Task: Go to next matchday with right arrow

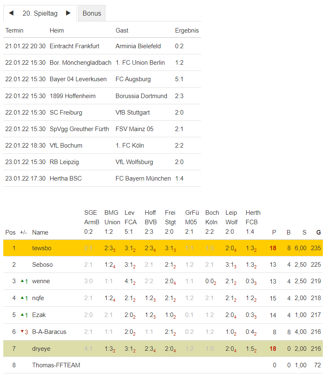Action: pyautogui.click(x=68, y=13)
